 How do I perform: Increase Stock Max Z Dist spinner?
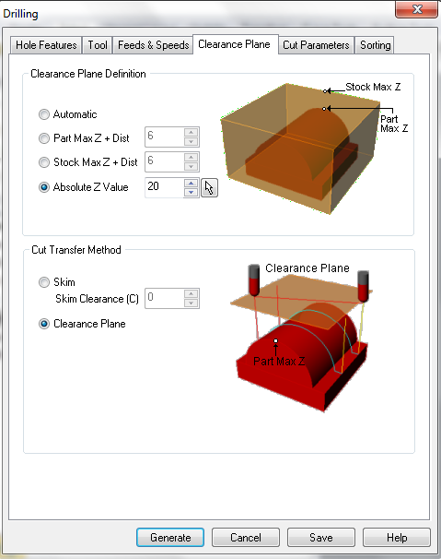(191, 157)
